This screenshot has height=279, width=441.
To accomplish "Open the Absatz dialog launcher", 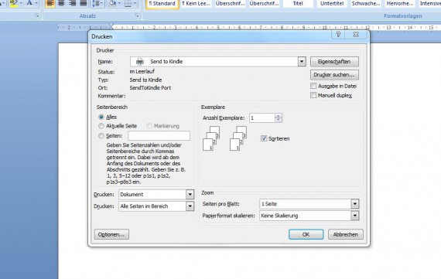I will point(137,15).
